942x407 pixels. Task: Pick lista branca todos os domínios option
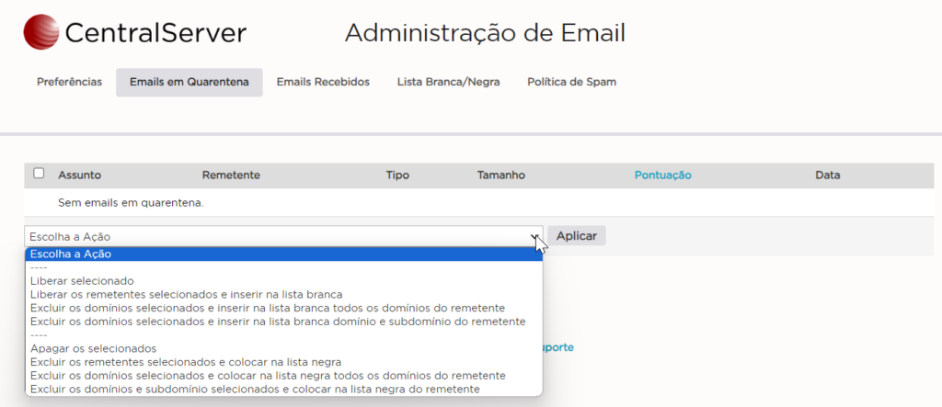[x=267, y=308]
